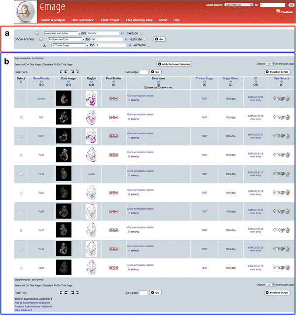Select the checkbox for the Ctnnb1 row
Viewport: 296px width, 315px height.
21,98
